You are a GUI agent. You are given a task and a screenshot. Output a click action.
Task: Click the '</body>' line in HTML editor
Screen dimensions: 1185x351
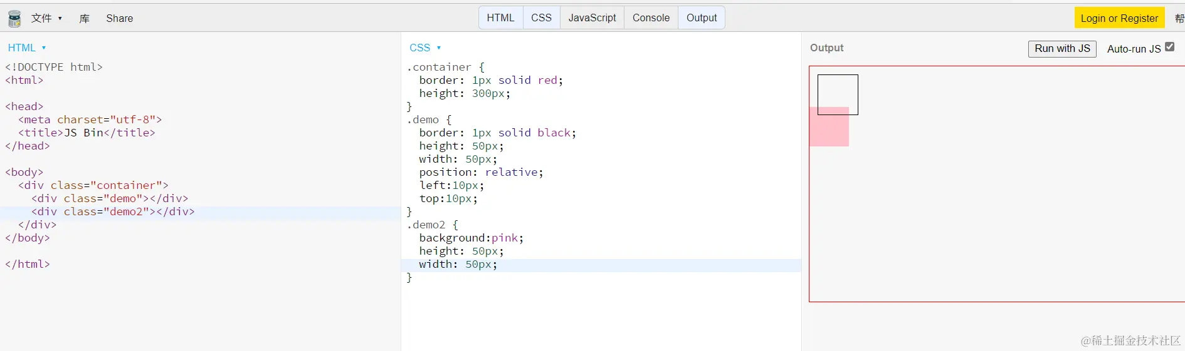tap(28, 238)
